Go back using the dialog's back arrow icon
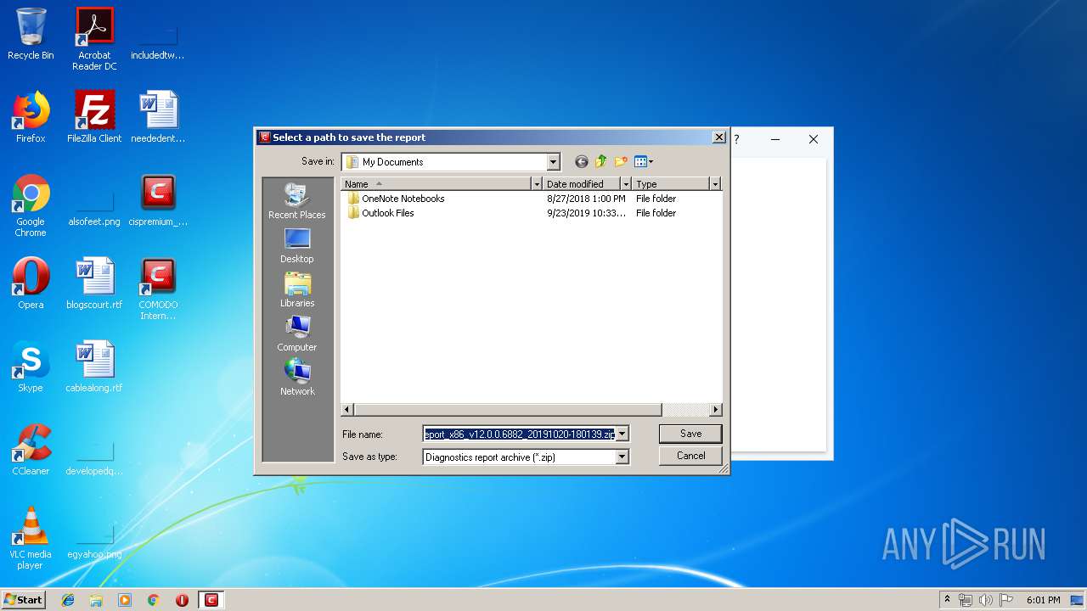1087x611 pixels. click(x=582, y=161)
